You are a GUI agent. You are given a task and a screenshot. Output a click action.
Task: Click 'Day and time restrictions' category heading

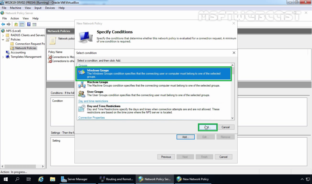[x=93, y=101]
